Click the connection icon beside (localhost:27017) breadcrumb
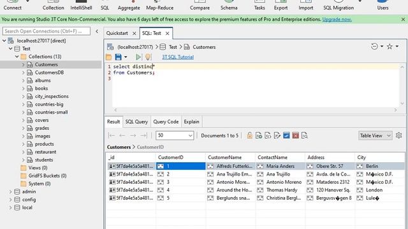 [110, 46]
